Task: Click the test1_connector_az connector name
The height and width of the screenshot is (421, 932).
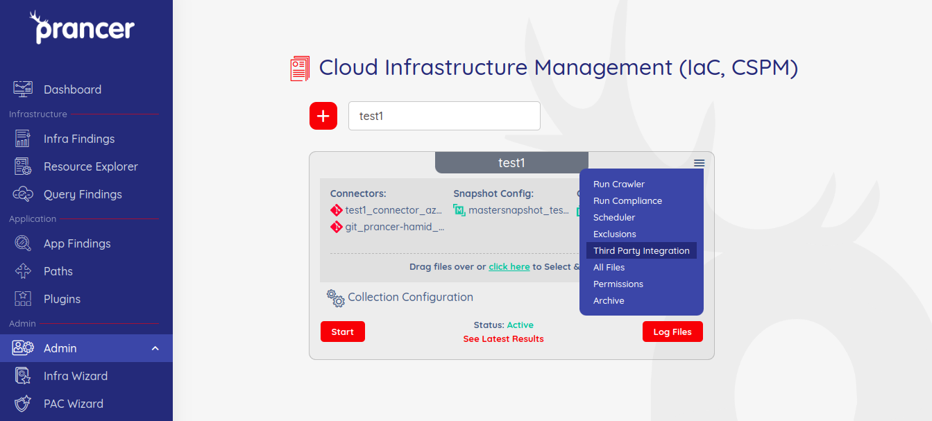Action: click(395, 210)
